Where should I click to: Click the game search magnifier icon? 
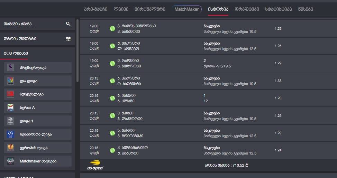point(68,24)
